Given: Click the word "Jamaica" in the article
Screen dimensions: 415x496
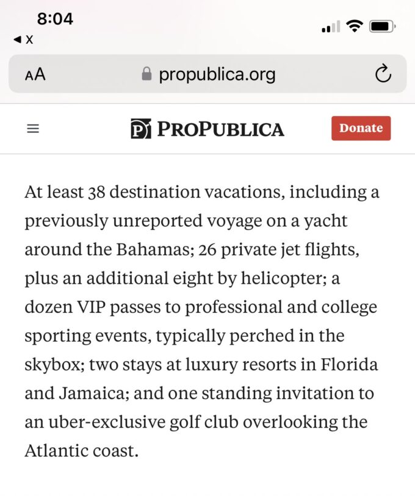Looking at the screenshot, I should [90, 394].
